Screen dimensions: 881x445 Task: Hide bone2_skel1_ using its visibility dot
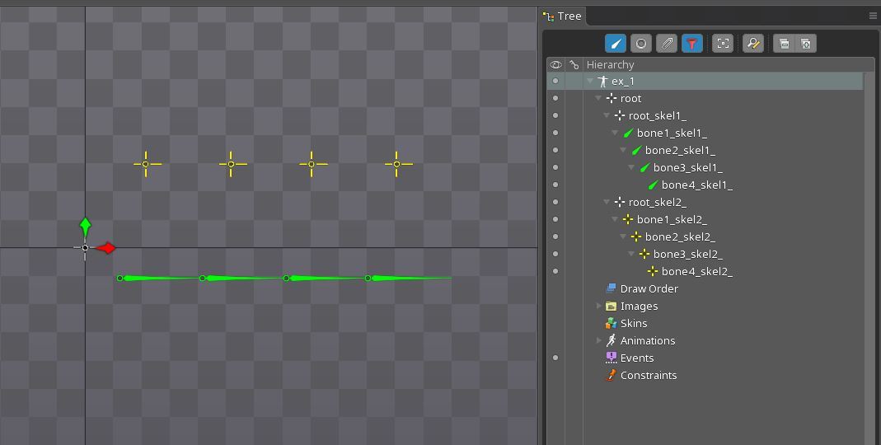555,150
